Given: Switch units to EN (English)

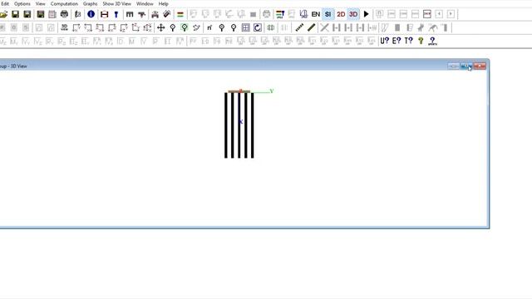Looking at the screenshot, I should coord(316,14).
